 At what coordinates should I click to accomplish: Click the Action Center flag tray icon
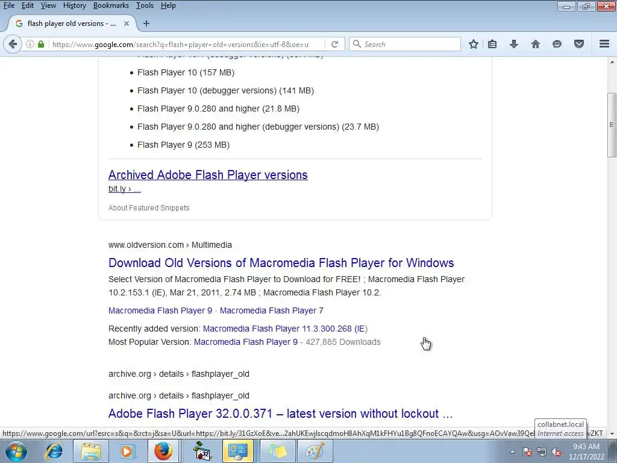coord(527,452)
